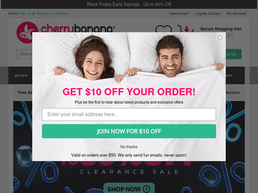
Task: Click the Shop Now banner button
Action: coord(129,189)
